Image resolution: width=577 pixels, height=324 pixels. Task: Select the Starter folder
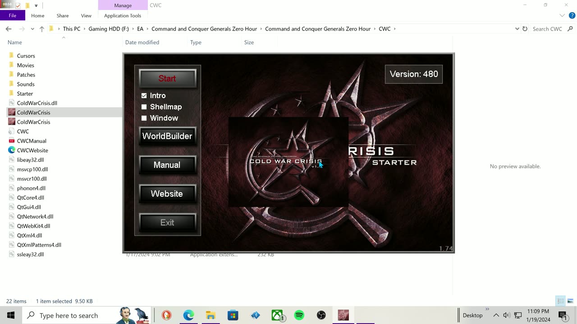tap(25, 94)
